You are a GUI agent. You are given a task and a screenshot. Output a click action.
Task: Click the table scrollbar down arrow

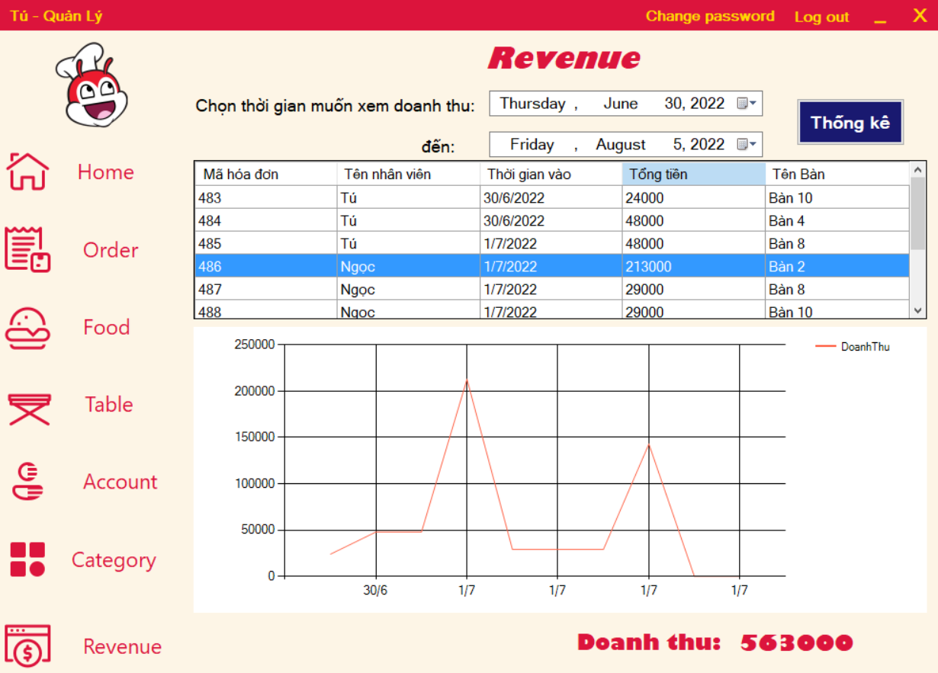click(x=917, y=308)
